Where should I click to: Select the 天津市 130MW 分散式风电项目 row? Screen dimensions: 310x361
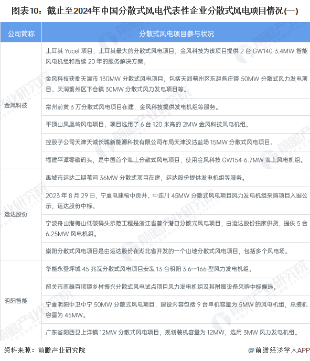tap(176, 84)
